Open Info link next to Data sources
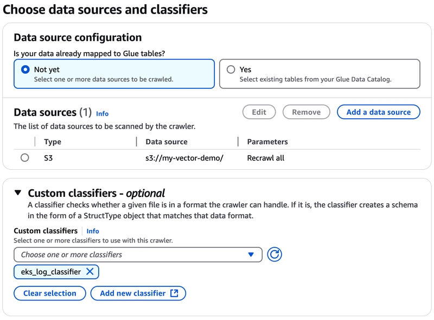The image size is (434, 320). (102, 114)
